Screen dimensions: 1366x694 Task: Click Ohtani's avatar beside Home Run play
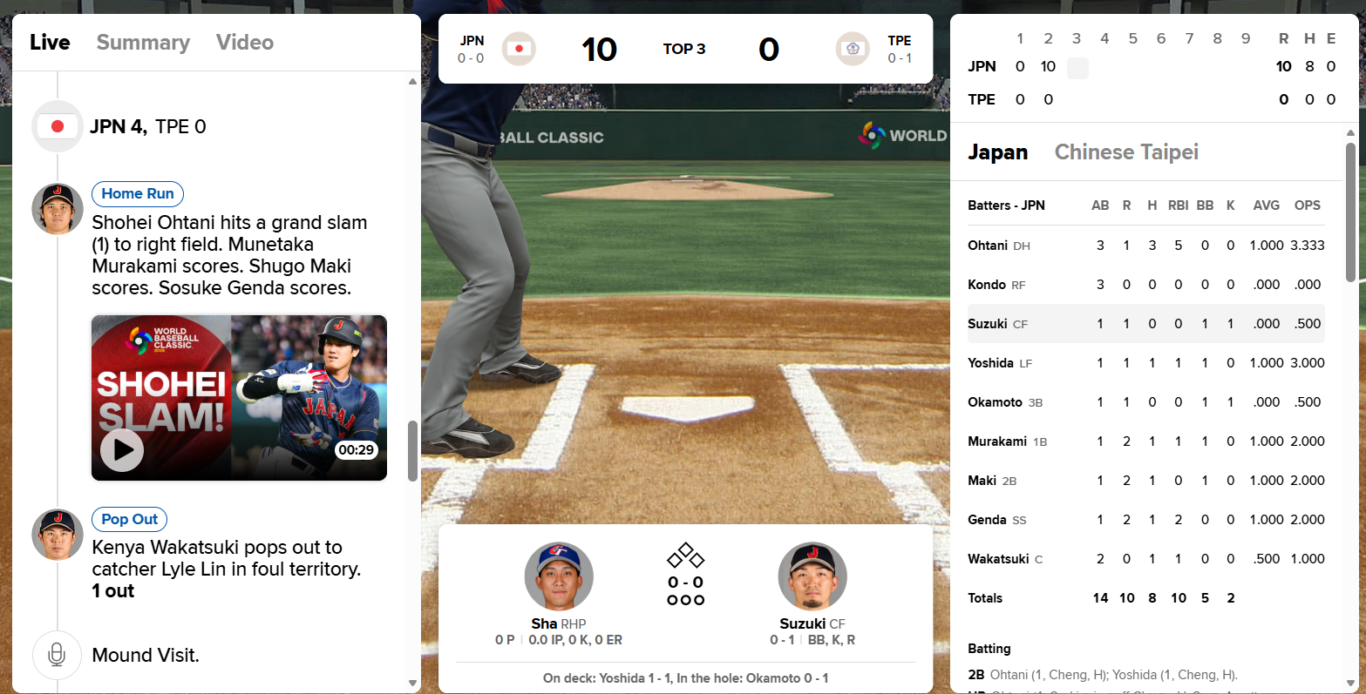58,209
